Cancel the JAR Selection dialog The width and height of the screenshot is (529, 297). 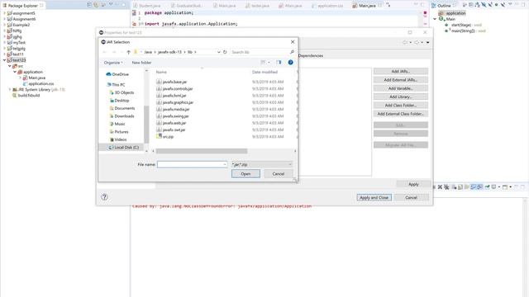[x=278, y=174]
